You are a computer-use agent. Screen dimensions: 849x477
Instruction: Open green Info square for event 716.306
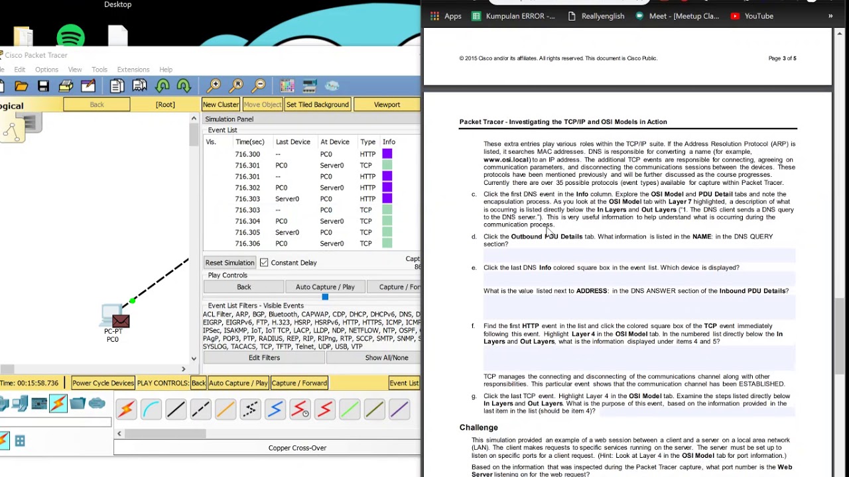coord(387,244)
